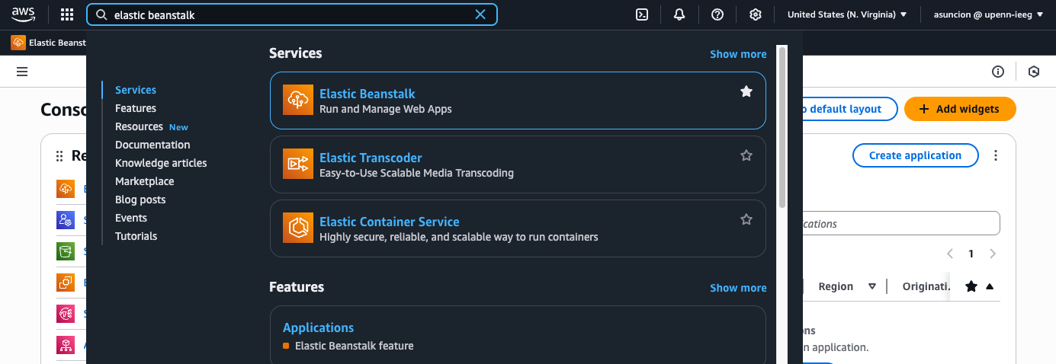This screenshot has height=364, width=1056.
Task: Go to next page chevron in pagination
Action: coord(992,254)
